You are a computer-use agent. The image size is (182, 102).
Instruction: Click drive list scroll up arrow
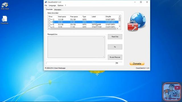119,16
